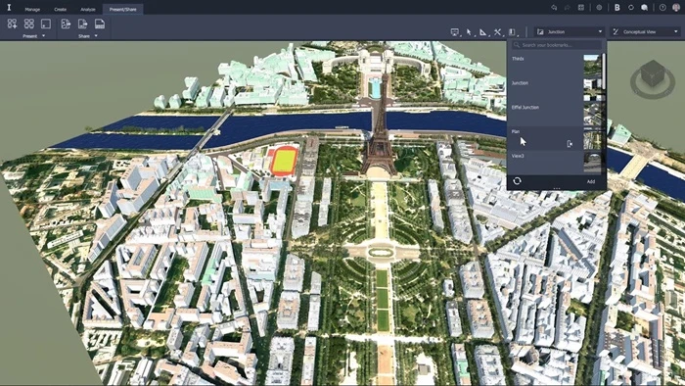Click the storyboard creator icon in Present group
Viewport: 685px width, 386px height.
click(12, 24)
